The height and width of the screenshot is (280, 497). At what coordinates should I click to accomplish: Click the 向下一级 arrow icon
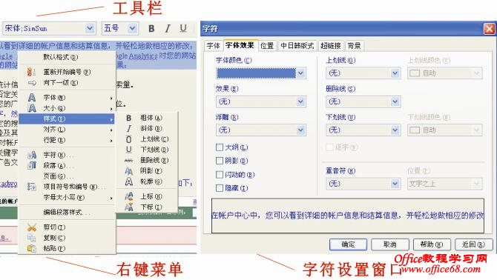pyautogui.click(x=32, y=83)
